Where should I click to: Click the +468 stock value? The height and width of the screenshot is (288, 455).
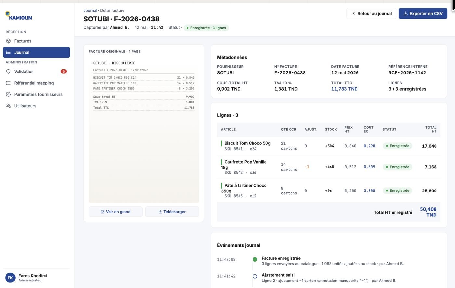coord(330,167)
